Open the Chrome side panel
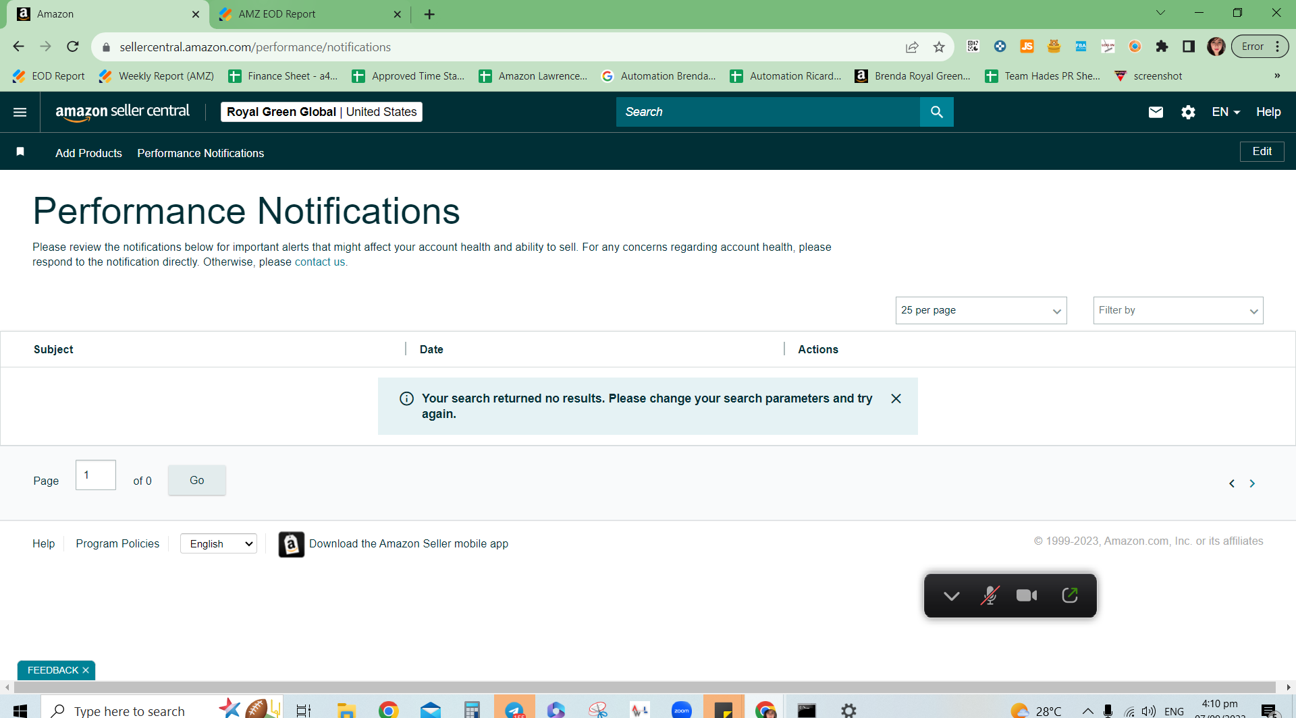The height and width of the screenshot is (718, 1296). pos(1189,47)
